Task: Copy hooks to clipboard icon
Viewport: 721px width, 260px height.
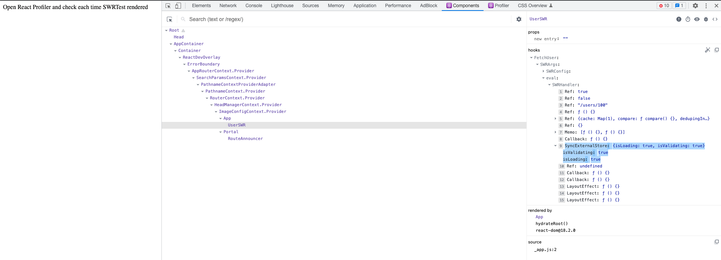Action: coord(716,50)
